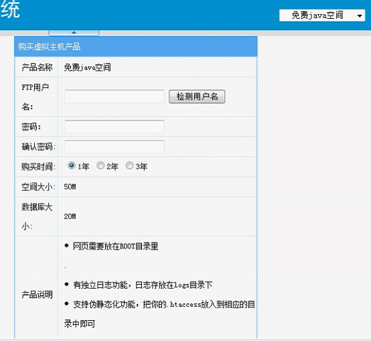Viewport: 371px width, 341px height.
Task: Focus the 密码 input field
Action: pyautogui.click(x=115, y=127)
